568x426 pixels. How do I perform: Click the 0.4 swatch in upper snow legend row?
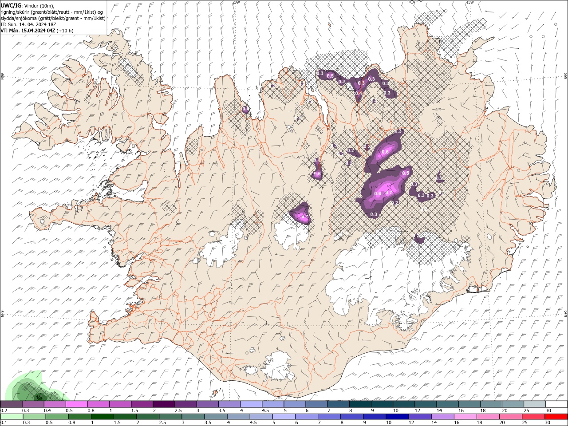coord(55,404)
